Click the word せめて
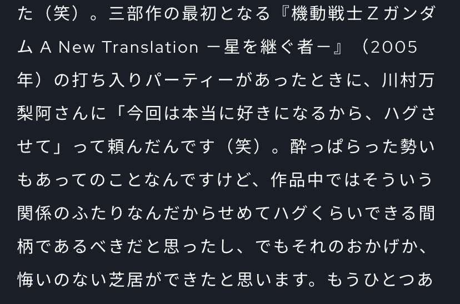The width and height of the screenshot is (460, 304). tap(244, 213)
